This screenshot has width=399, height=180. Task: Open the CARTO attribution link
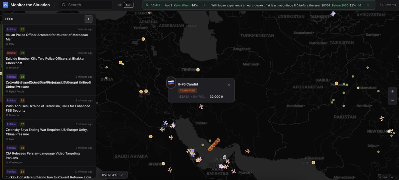(x=392, y=177)
